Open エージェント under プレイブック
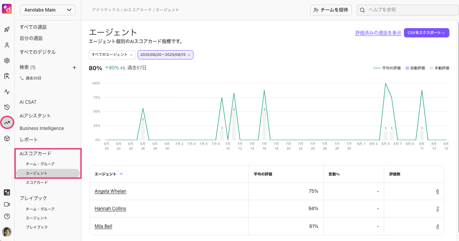The width and height of the screenshot is (459, 241). (37, 218)
